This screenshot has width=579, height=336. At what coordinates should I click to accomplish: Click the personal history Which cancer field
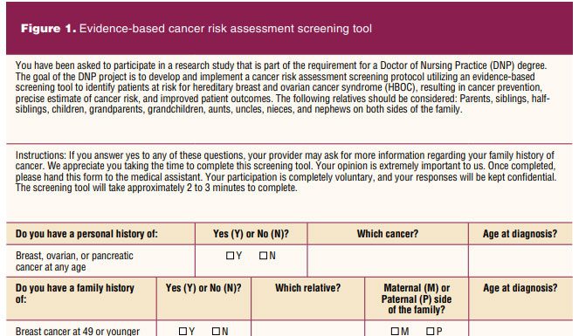[x=388, y=261]
